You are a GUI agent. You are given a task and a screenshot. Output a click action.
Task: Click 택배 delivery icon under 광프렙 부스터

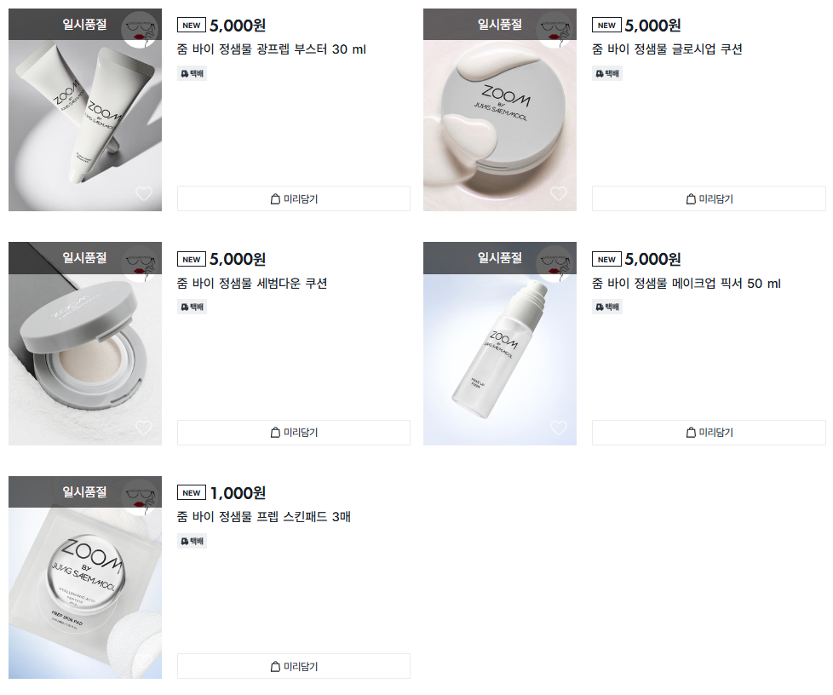click(x=192, y=73)
